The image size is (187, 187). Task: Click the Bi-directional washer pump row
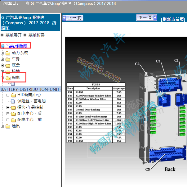coord(96,117)
